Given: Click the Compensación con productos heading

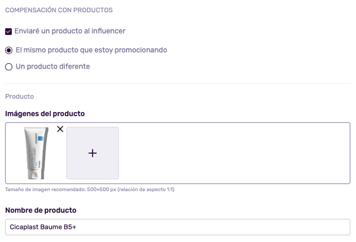Looking at the screenshot, I should 58,10.
